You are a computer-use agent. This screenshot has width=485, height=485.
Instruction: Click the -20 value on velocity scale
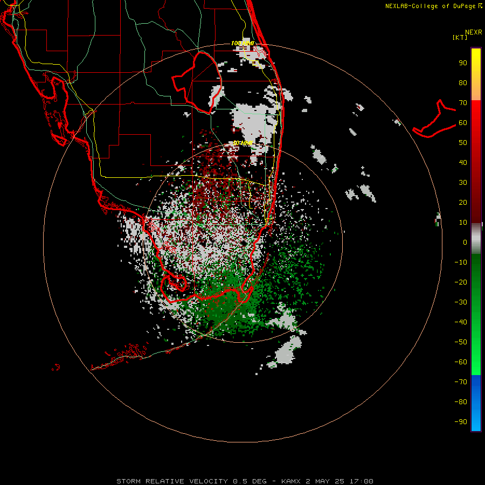(x=461, y=282)
